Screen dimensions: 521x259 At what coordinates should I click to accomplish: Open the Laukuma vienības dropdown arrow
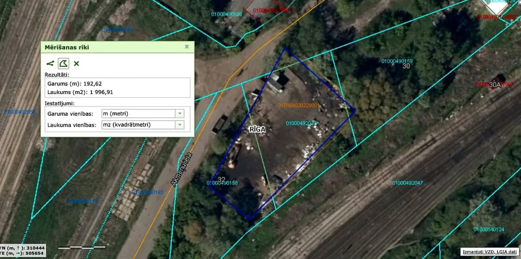179,125
